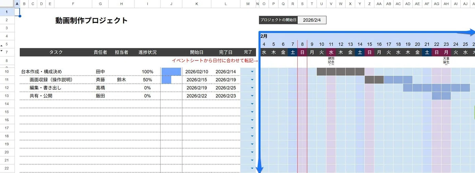
Task: Select column header F
Action: tap(73, 4)
